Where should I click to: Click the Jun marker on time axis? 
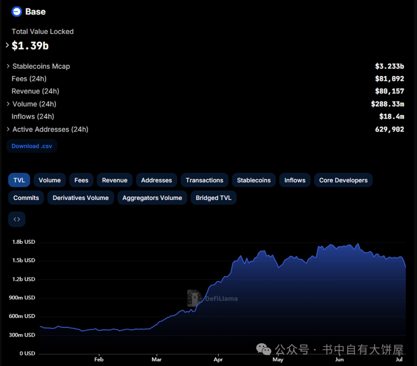(339, 359)
